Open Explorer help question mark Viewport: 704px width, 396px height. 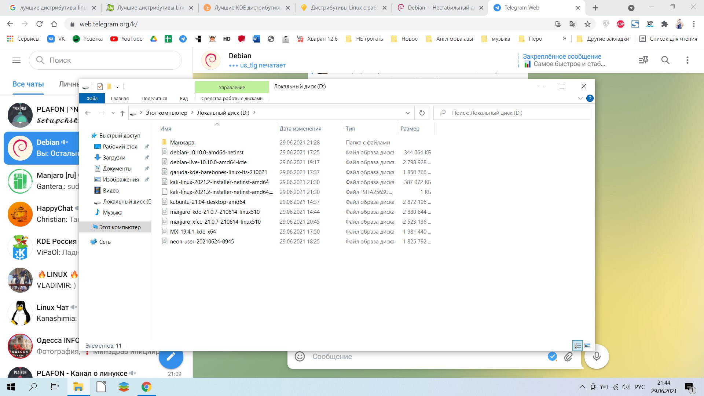590,98
